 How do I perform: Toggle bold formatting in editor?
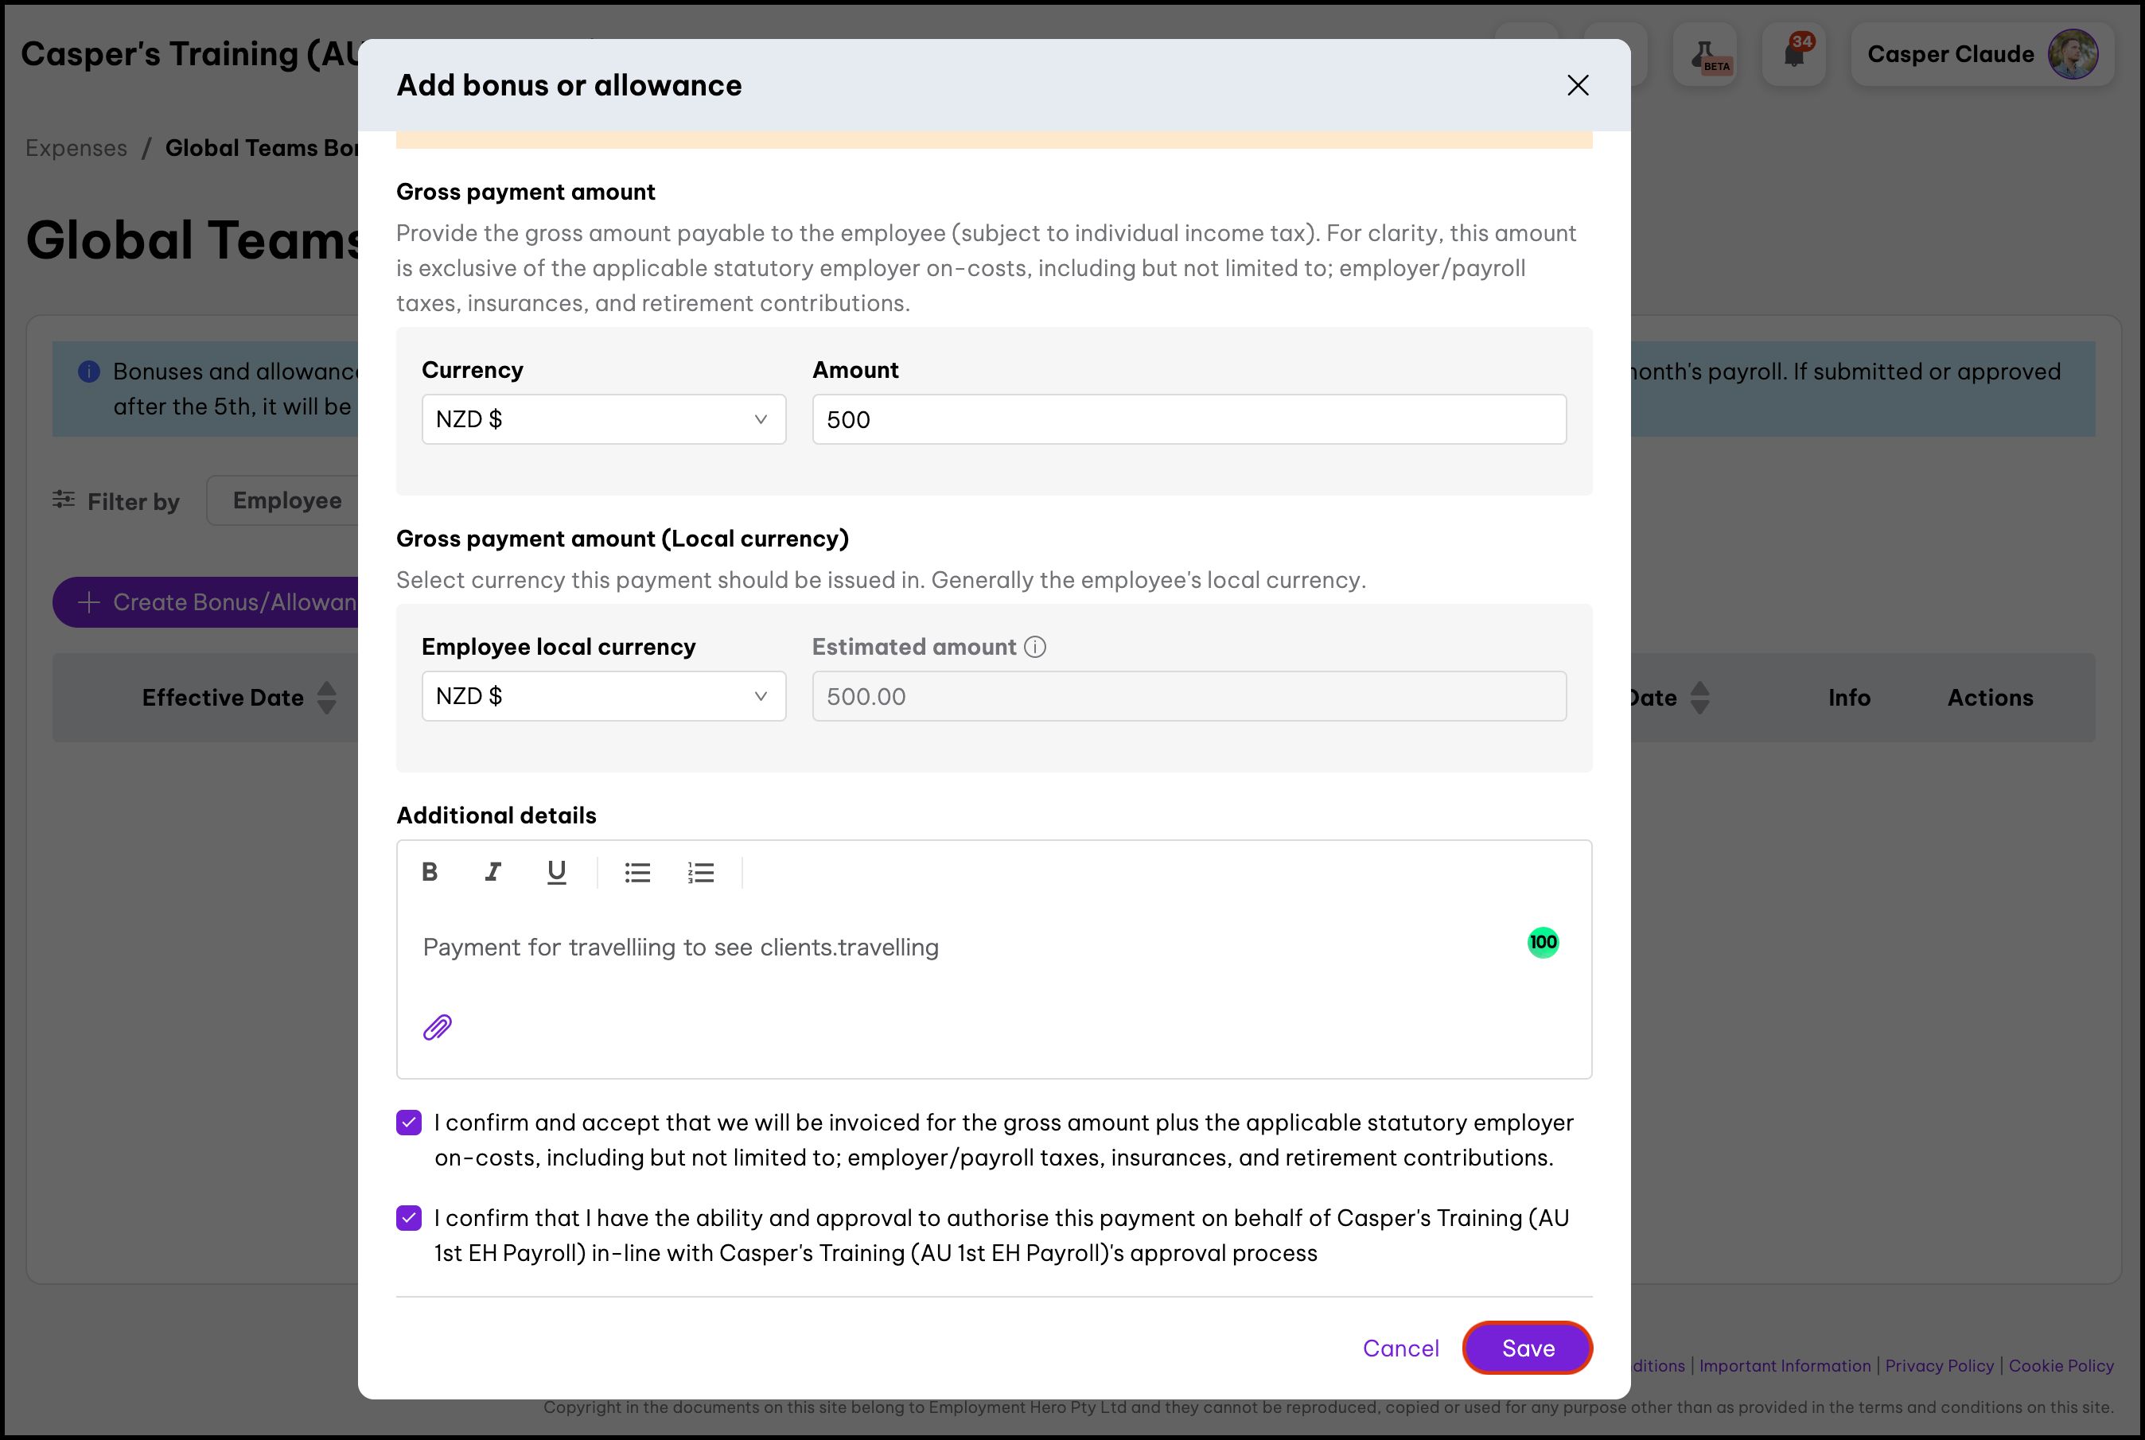coord(429,871)
